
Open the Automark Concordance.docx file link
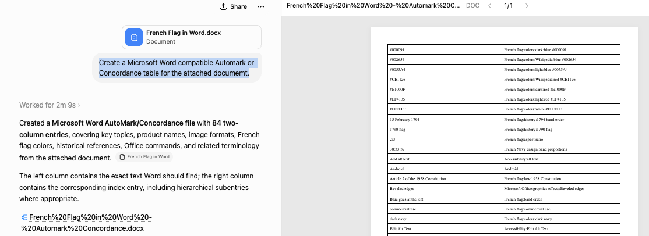[86, 223]
